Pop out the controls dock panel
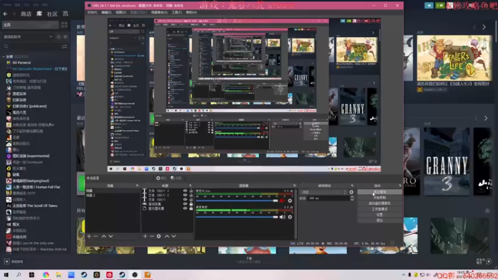Screen dimensions: 498x280 click(x=400, y=185)
